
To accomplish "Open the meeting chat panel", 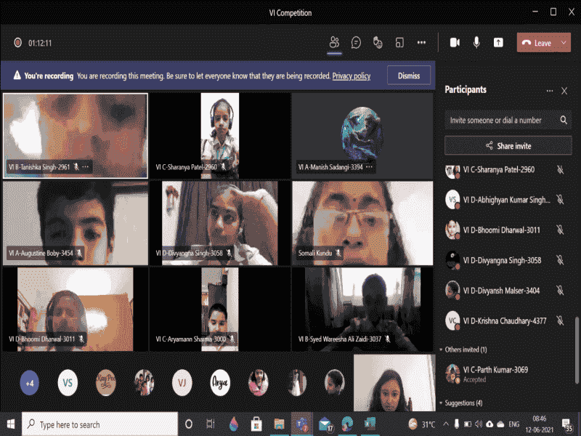I will click(356, 43).
